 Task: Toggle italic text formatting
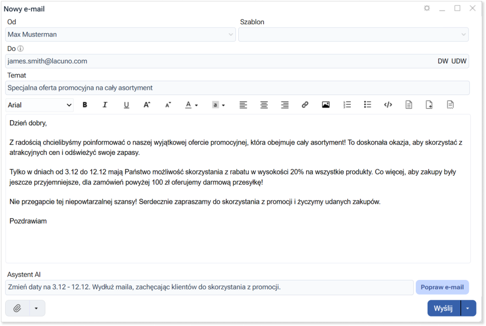tap(105, 105)
